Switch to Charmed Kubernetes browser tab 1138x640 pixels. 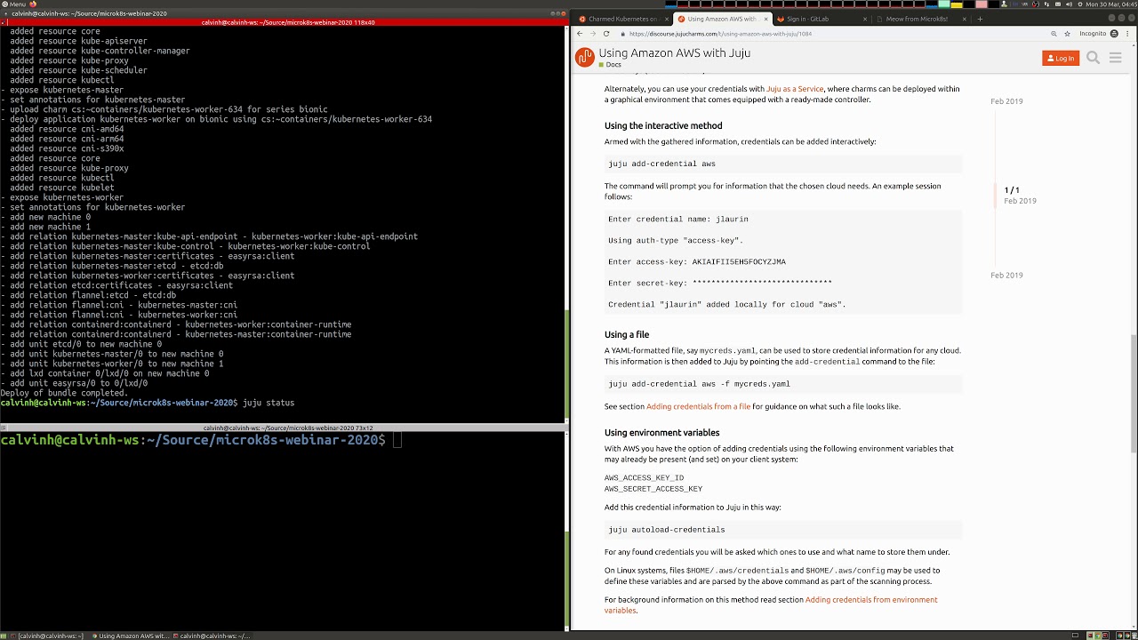tap(622, 19)
